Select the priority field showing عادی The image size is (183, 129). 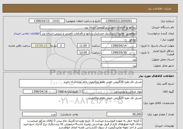tap(119, 40)
